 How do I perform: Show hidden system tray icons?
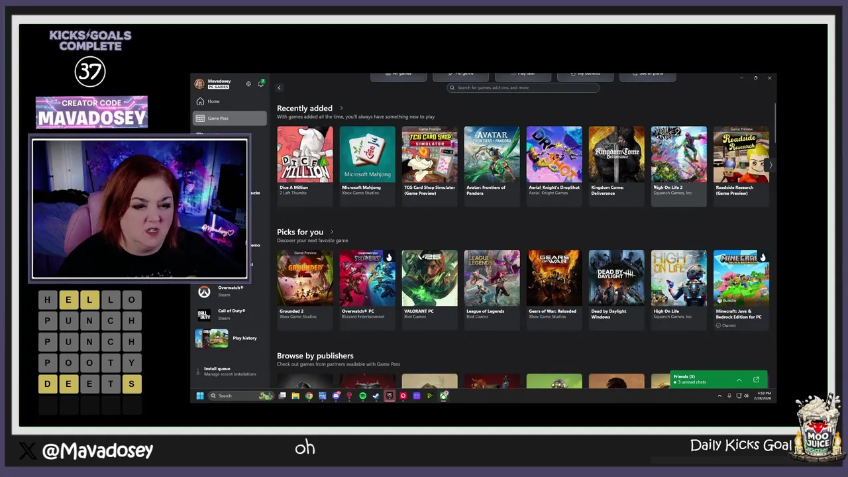719,396
